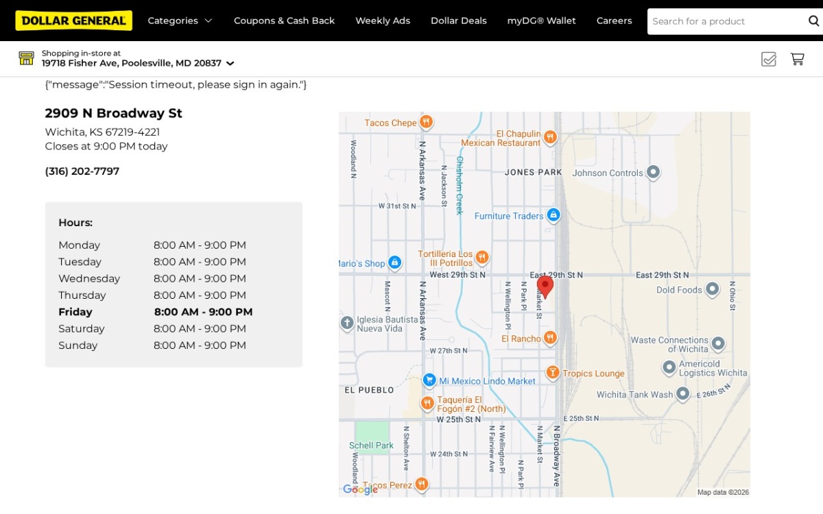Screen dimensions: 823x514
Task: Open Coupons & Cash Back menu item
Action: pos(284,21)
